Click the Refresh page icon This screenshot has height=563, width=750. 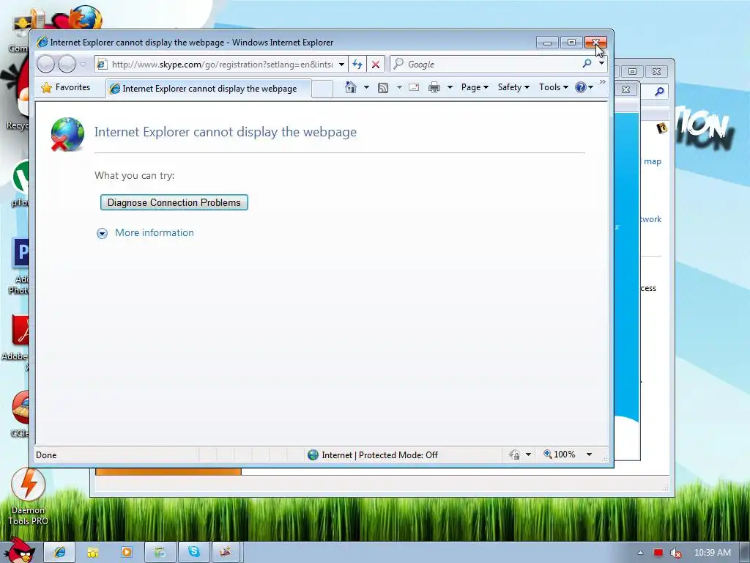357,65
